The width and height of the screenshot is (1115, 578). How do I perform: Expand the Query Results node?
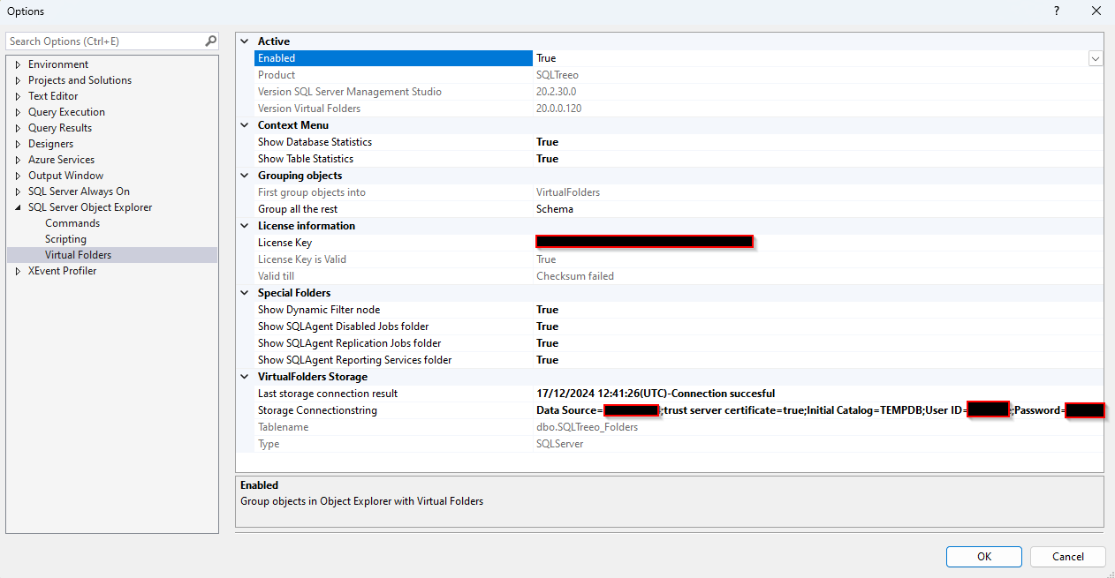[x=18, y=128]
